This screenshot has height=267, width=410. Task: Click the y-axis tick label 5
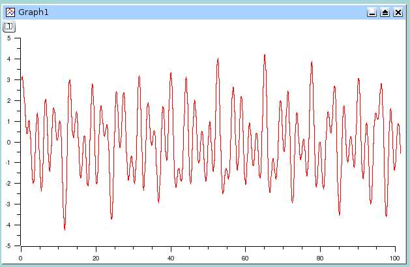tap(9, 38)
